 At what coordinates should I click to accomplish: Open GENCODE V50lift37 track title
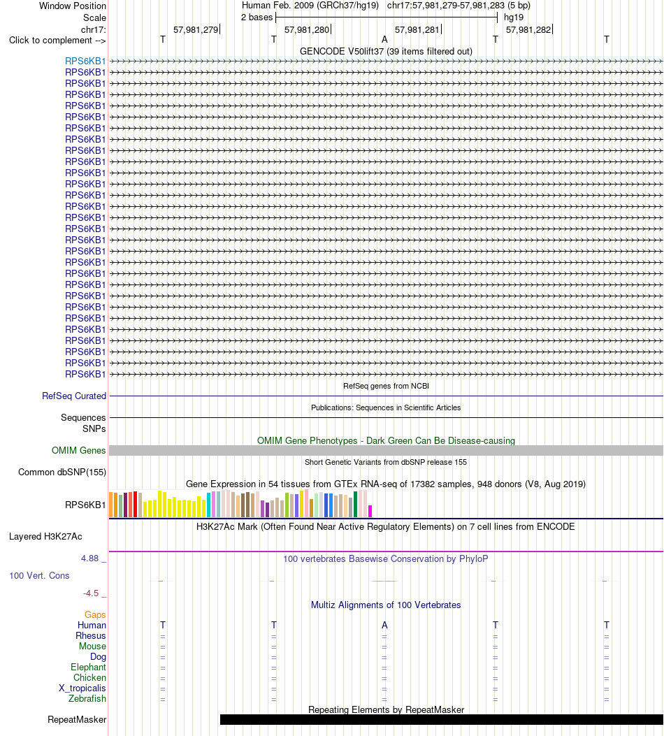point(386,51)
